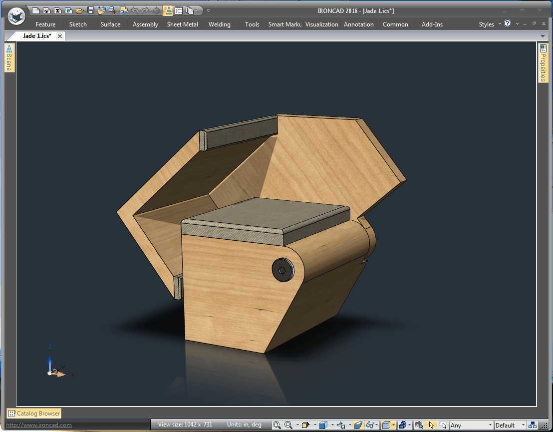This screenshot has height=432, width=553.
Task: Open the Styles dropdown menu
Action: (490, 24)
